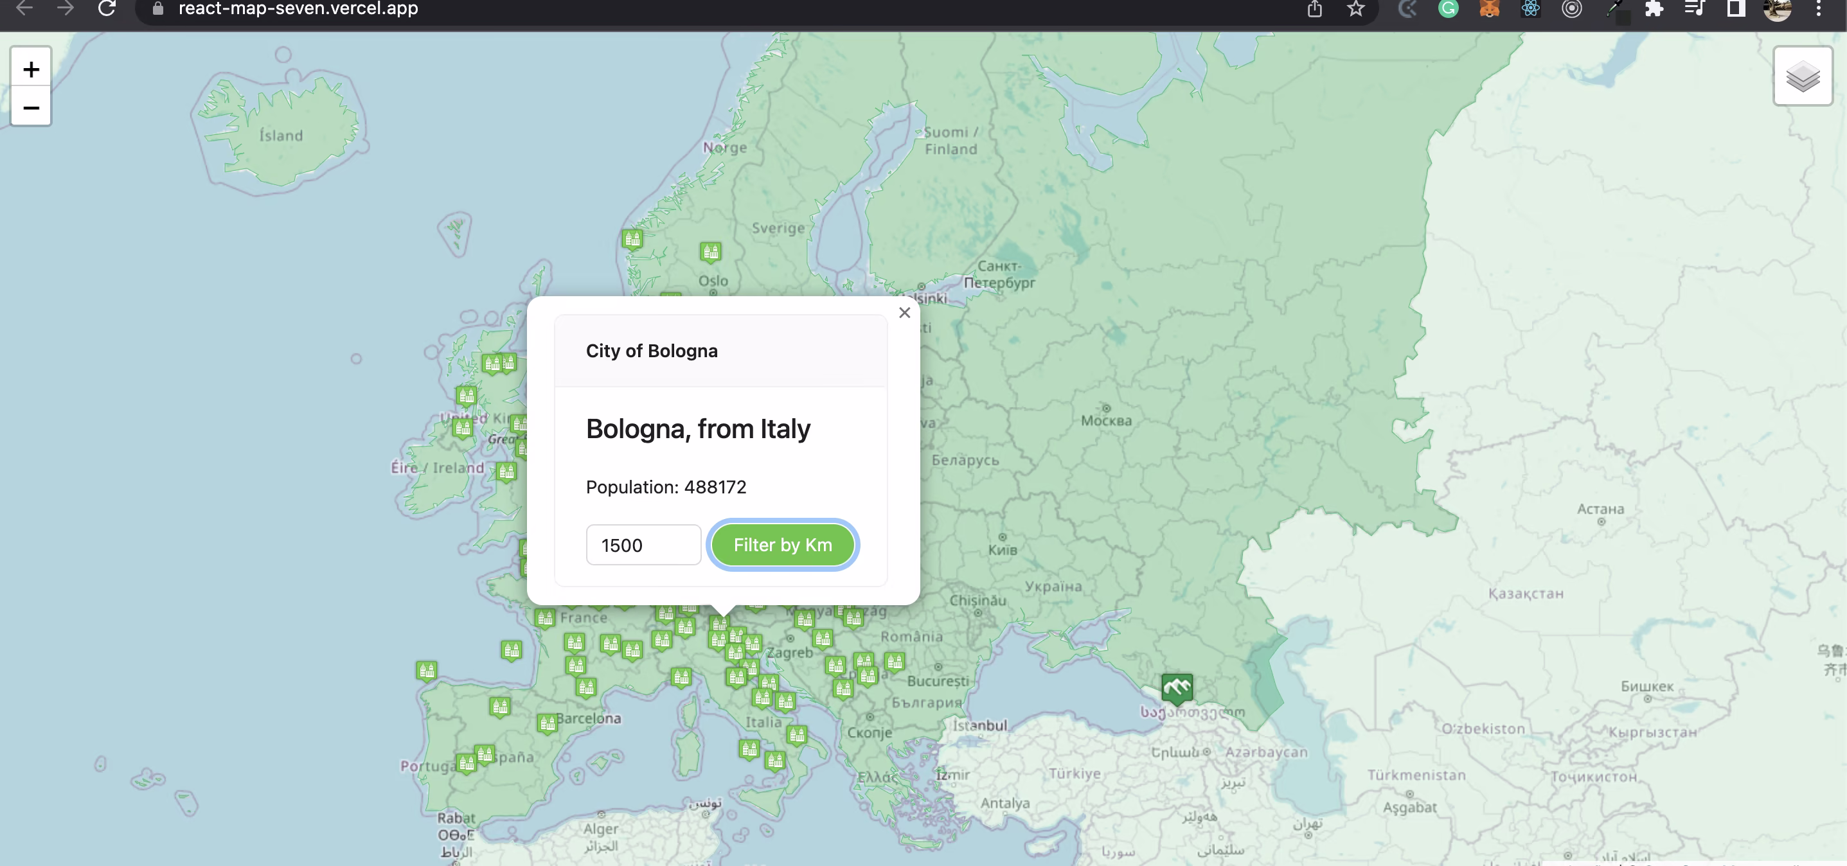Close the City of Bologna popup
This screenshot has height=866, width=1847.
(904, 313)
